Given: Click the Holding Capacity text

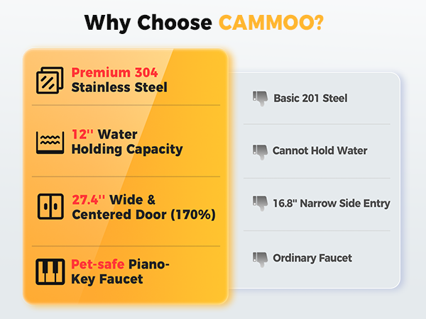Looking at the screenshot, I should [127, 150].
